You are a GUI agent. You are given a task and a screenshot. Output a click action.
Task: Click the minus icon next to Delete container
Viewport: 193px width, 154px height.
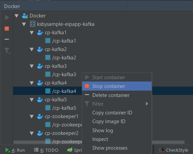tap(87, 95)
